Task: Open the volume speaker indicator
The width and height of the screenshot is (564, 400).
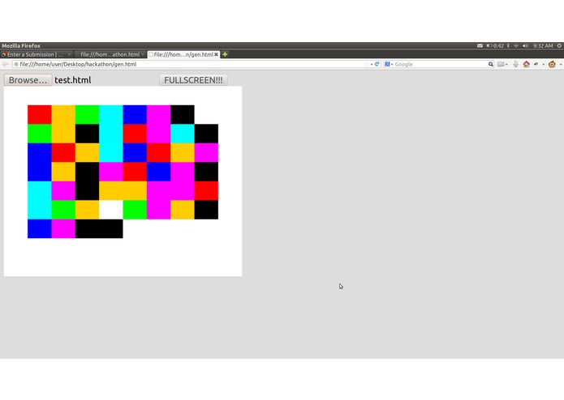Action: coord(526,46)
